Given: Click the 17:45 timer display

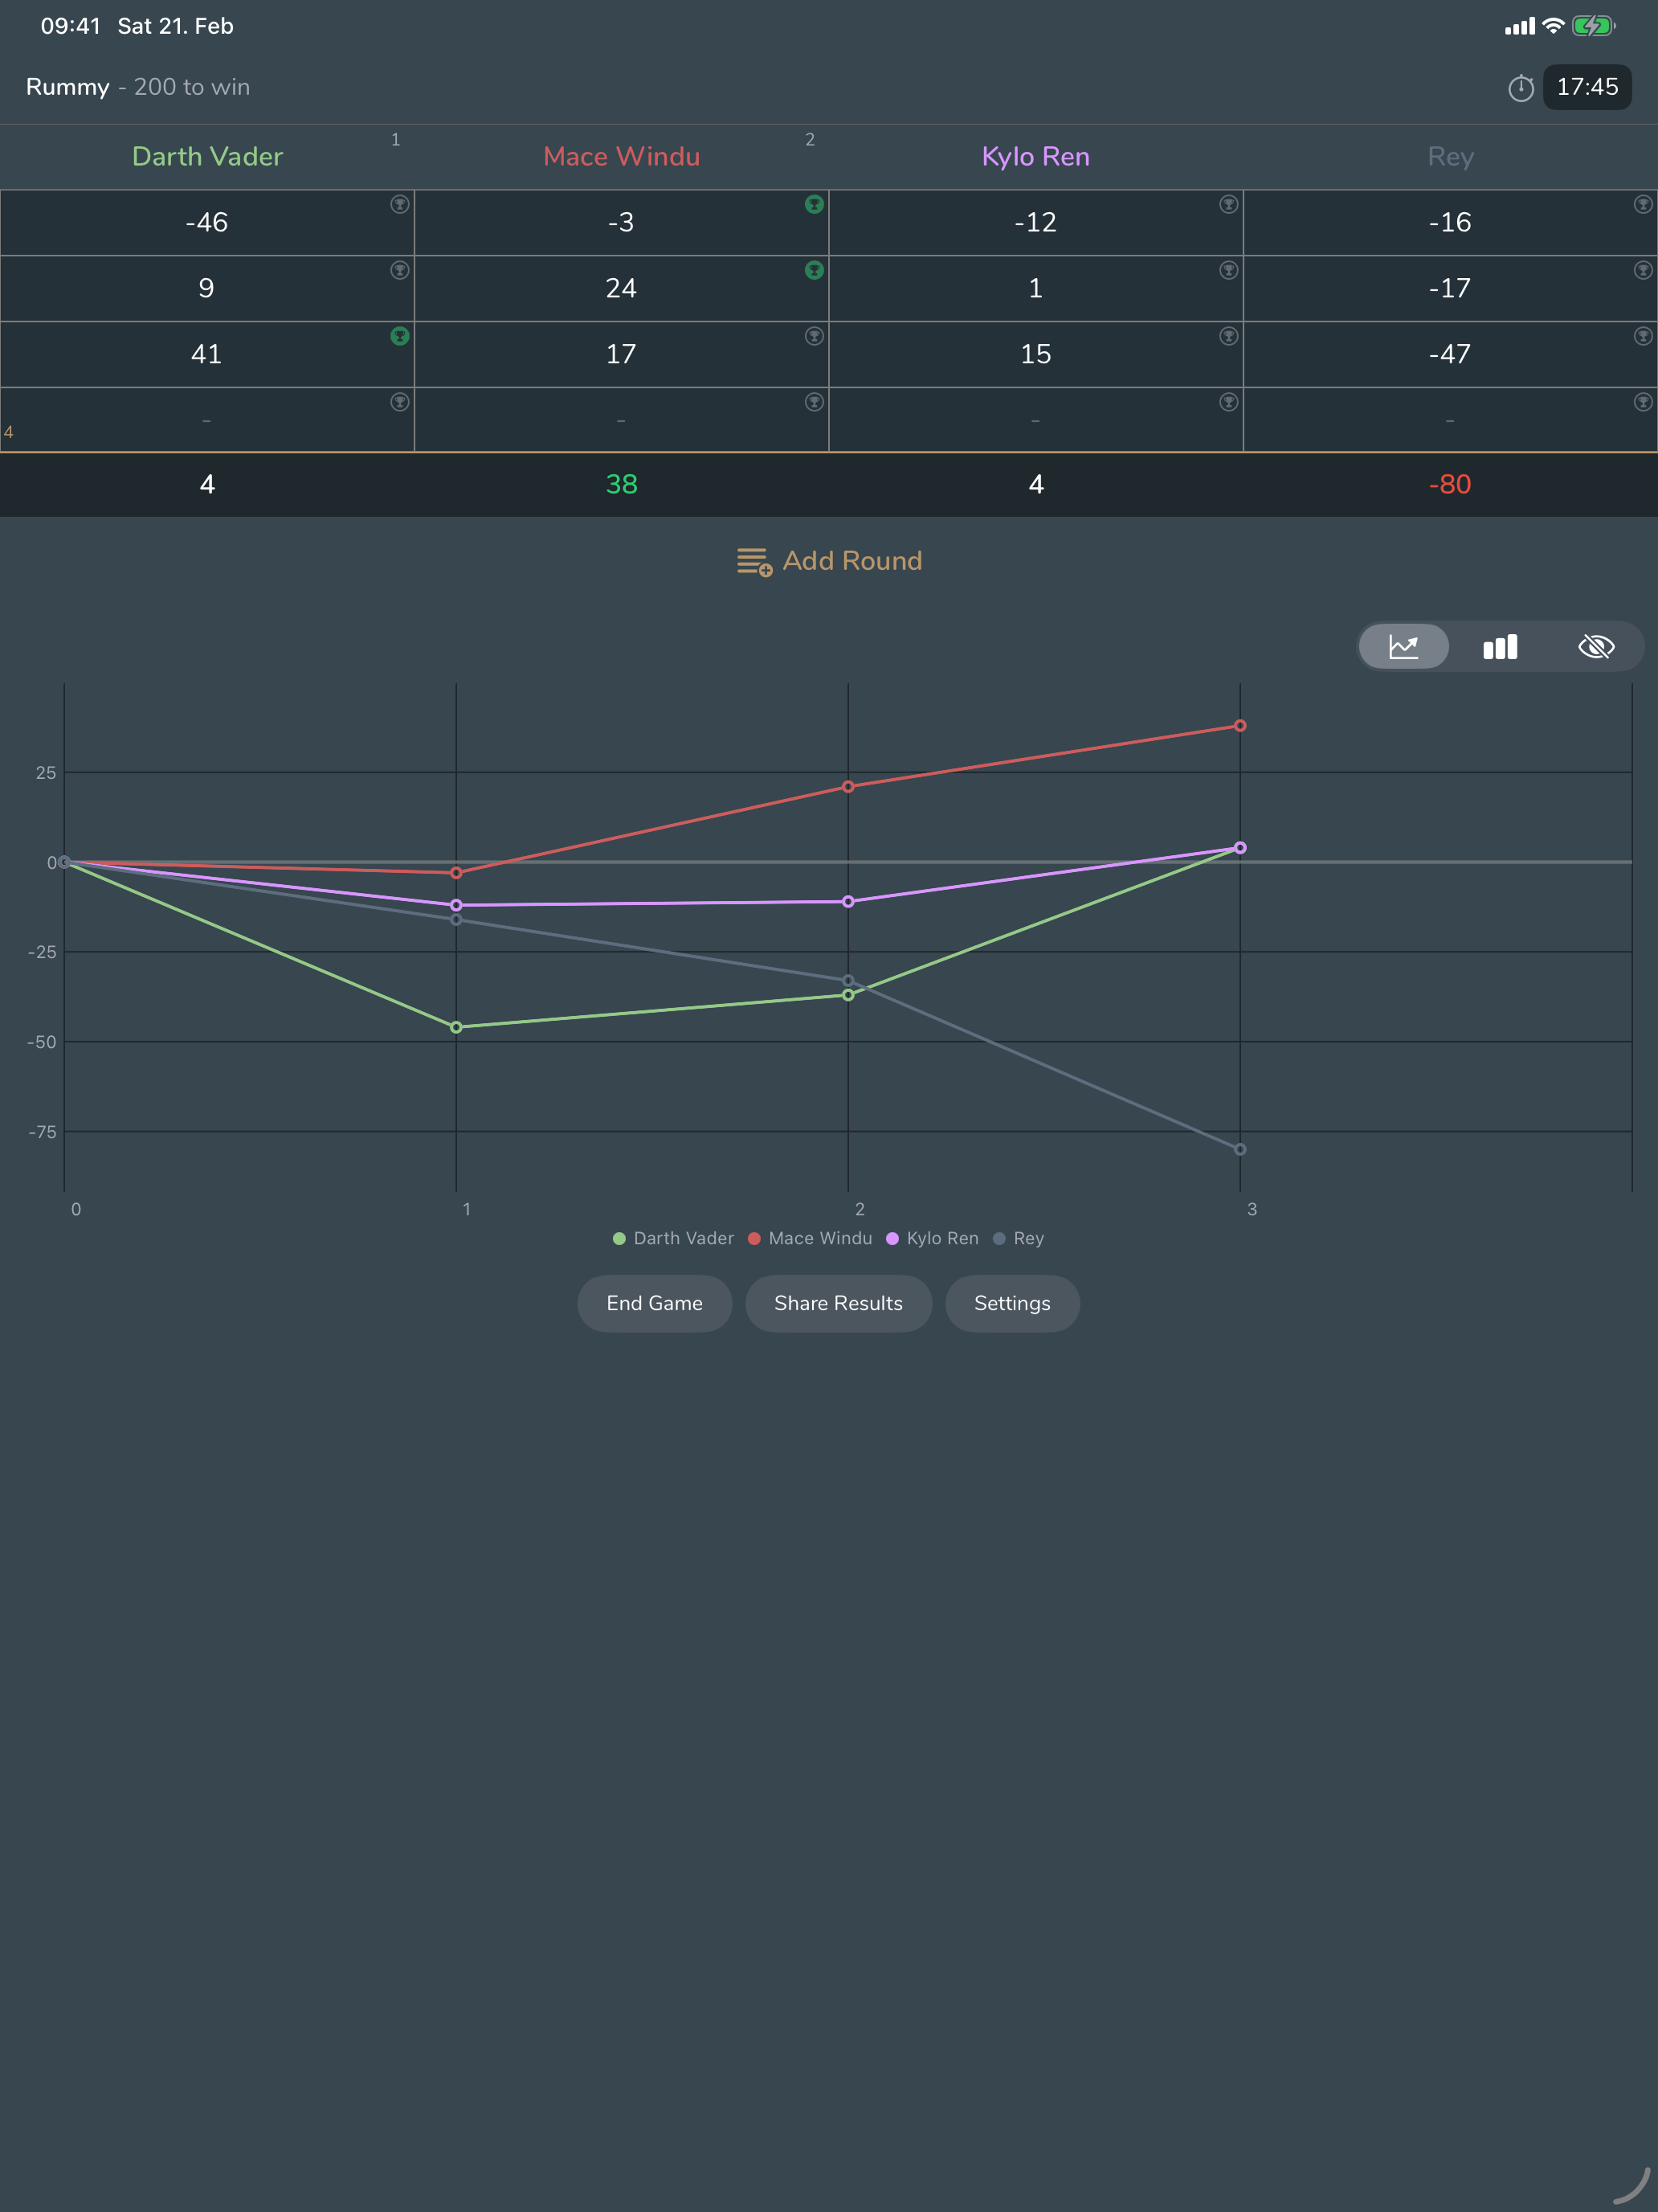Looking at the screenshot, I should click(x=1586, y=88).
